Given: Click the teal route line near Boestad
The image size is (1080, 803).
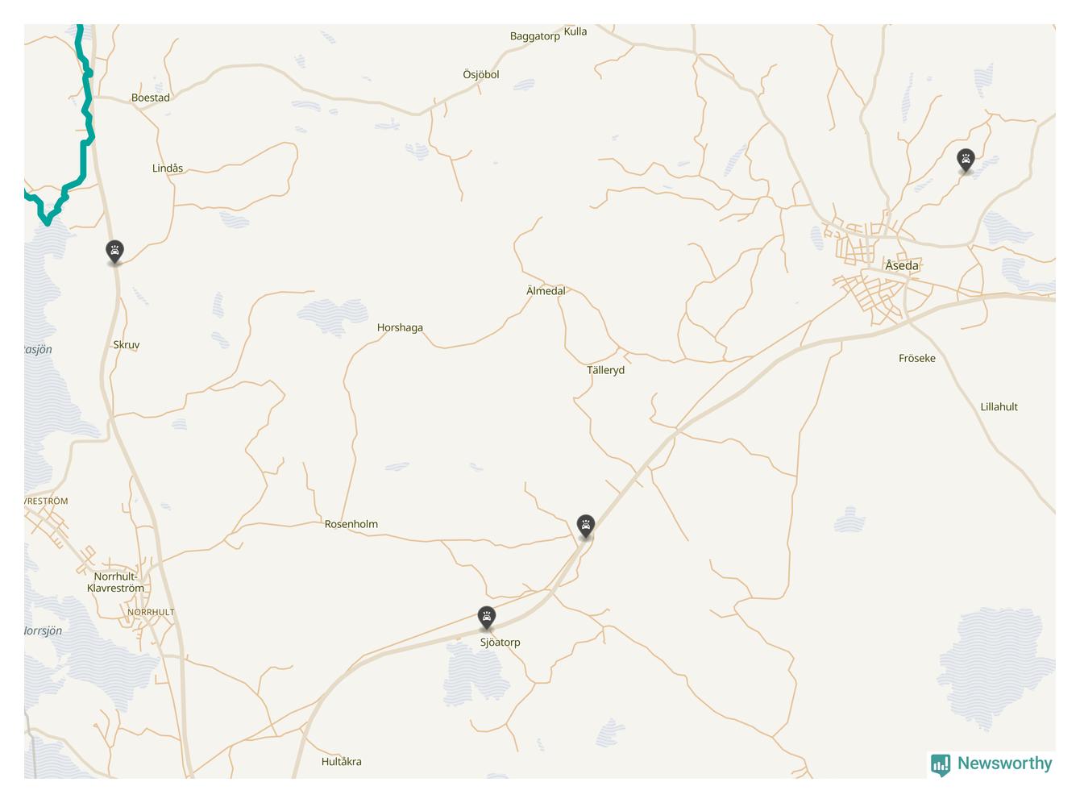Looking at the screenshot, I should (x=86, y=104).
